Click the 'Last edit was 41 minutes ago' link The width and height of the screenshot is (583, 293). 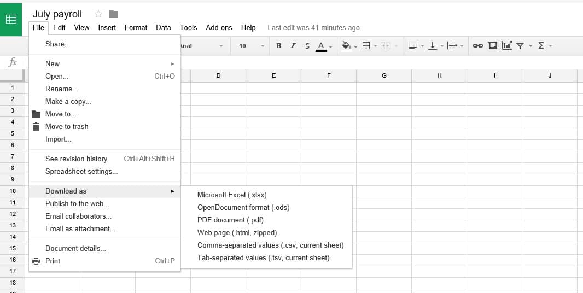[x=313, y=27]
